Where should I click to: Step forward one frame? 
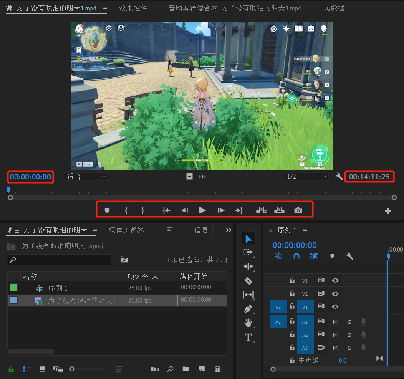click(221, 210)
